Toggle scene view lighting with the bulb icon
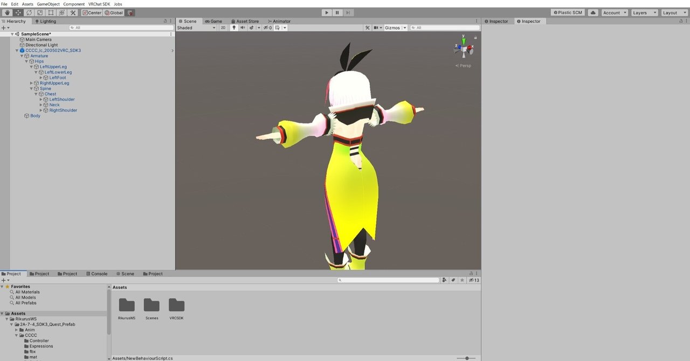Viewport: 690px width, 361px height. (233, 27)
